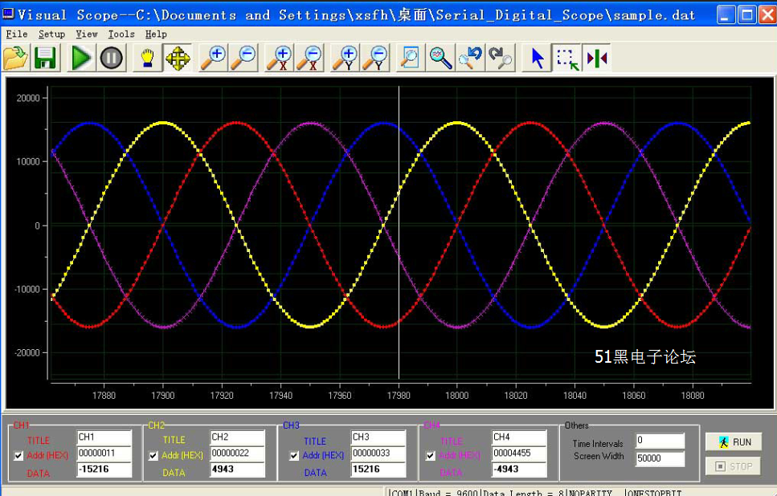
Task: Select the four-way arrow move tool
Action: coord(178,58)
